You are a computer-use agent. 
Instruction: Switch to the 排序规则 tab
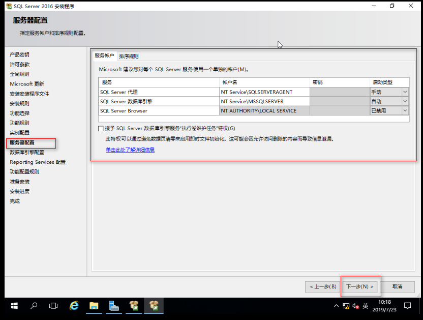tap(129, 56)
